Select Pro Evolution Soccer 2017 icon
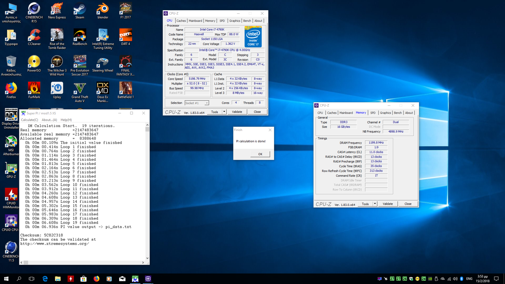 80,65
